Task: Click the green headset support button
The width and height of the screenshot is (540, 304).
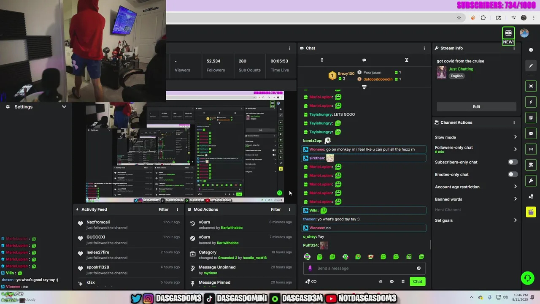Action: tap(527, 278)
